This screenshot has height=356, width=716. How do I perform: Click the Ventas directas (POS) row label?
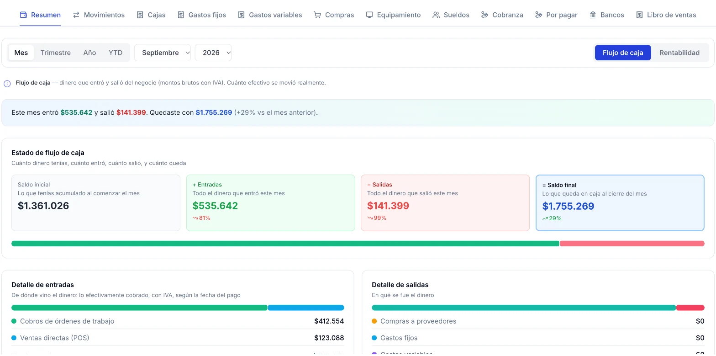55,338
